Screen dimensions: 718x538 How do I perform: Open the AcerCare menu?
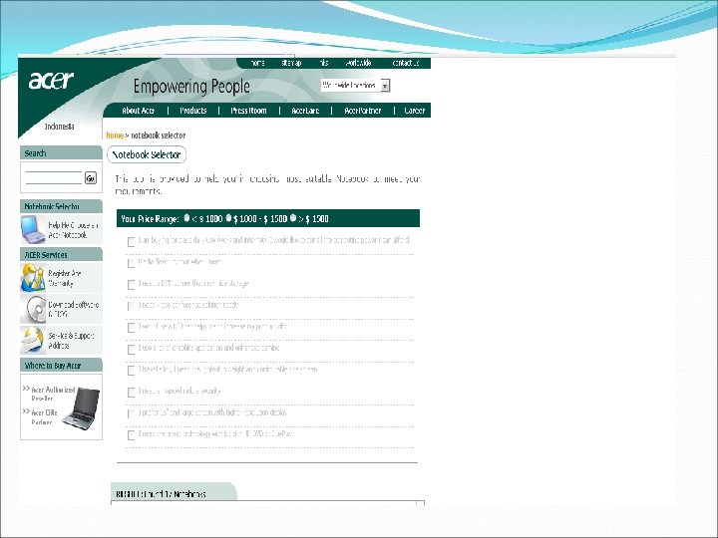click(x=305, y=111)
